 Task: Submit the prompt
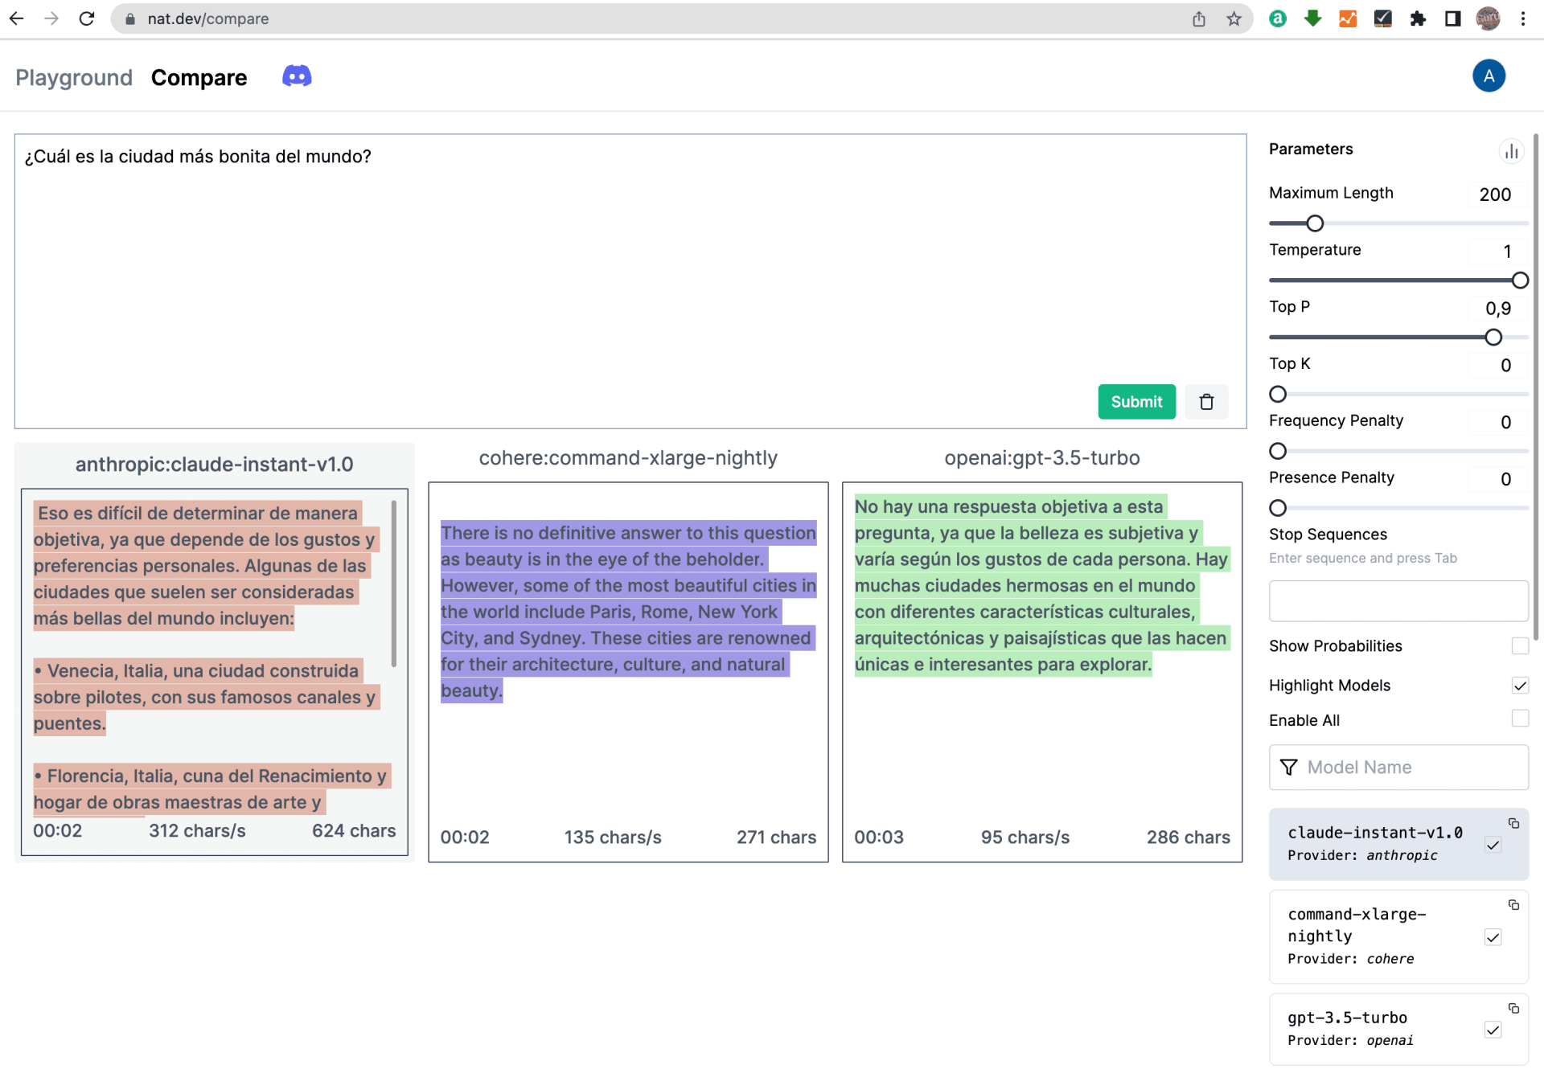point(1136,401)
